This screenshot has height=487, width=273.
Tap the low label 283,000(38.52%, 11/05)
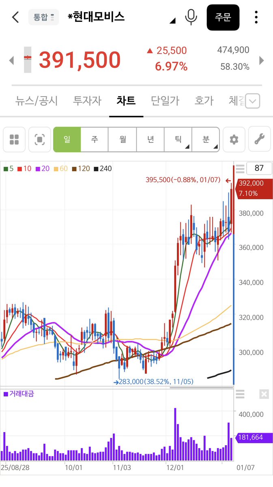coord(157,381)
